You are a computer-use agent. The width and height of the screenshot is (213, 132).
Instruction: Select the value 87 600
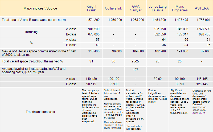(x=205, y=51)
